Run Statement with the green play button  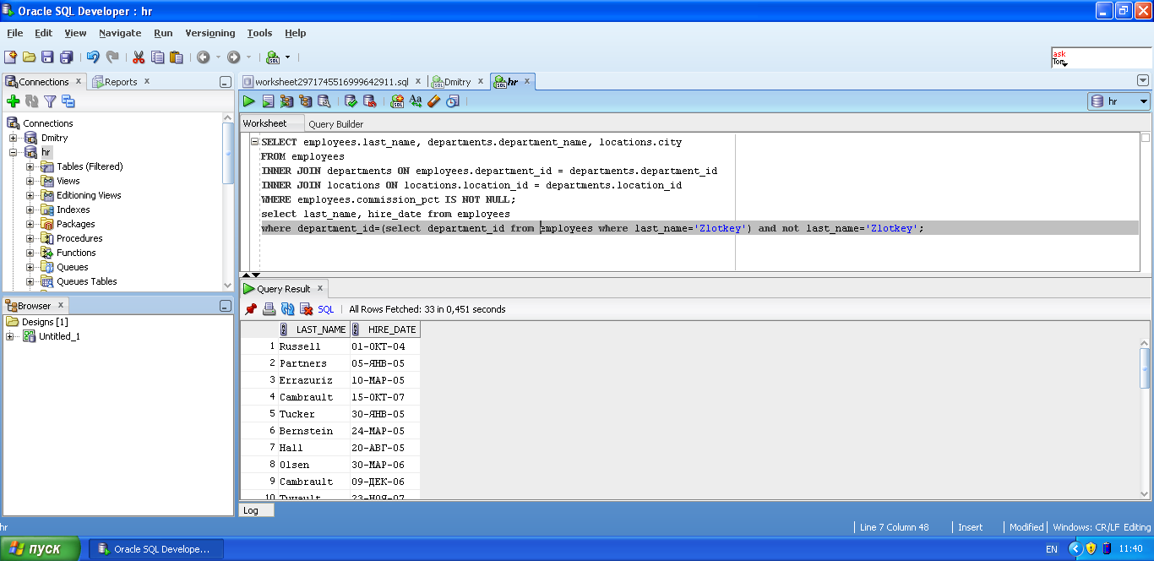click(x=249, y=101)
